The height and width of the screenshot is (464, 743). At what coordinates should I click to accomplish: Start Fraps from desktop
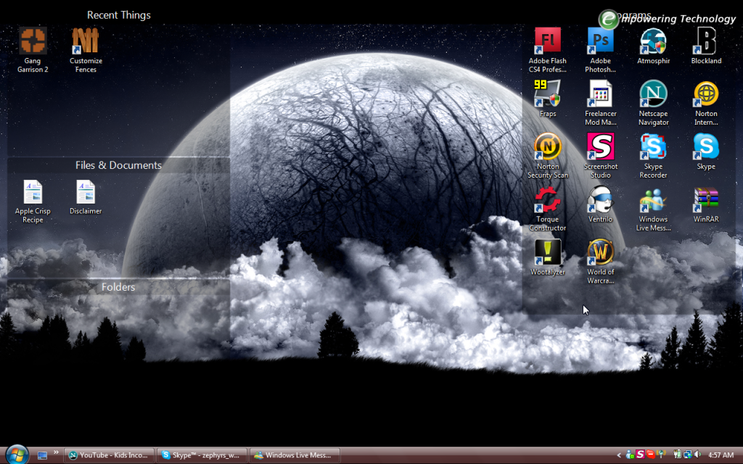(x=548, y=99)
